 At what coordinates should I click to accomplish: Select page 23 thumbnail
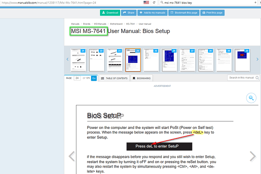click(x=115, y=60)
